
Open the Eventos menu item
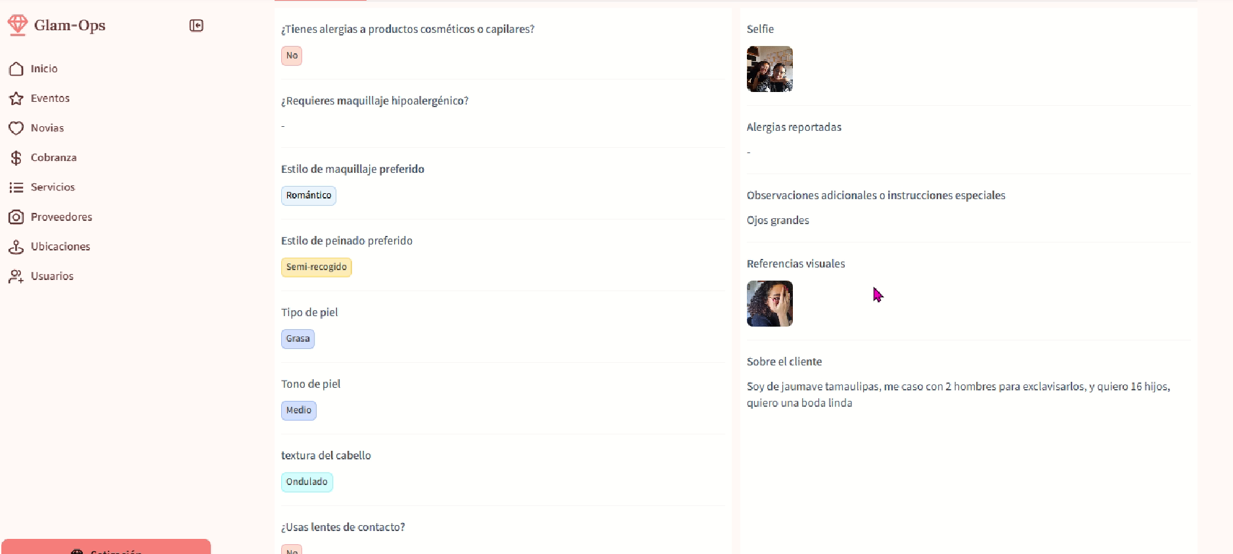(x=50, y=98)
